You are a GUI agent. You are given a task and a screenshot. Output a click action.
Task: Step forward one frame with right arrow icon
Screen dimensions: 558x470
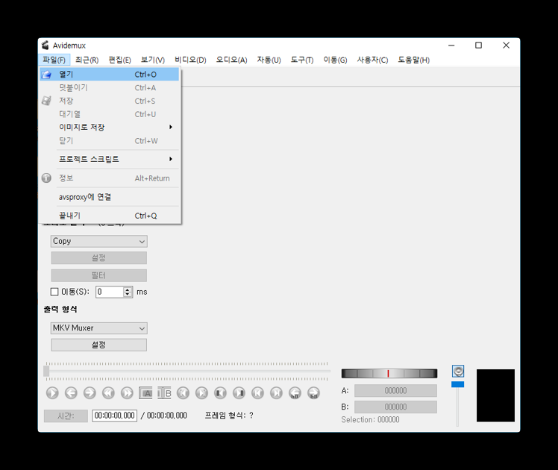[x=90, y=393]
